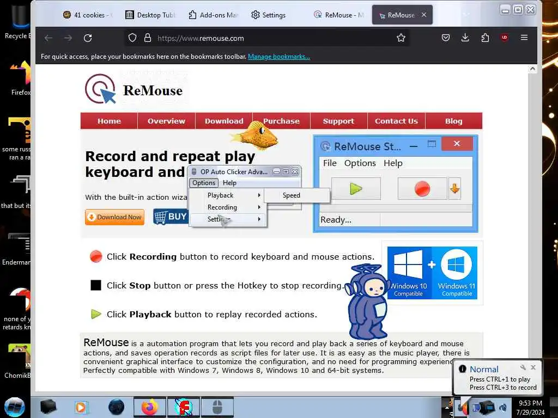The height and width of the screenshot is (418, 558).
Task: Select the Speed submenu item
Action: 296,195
